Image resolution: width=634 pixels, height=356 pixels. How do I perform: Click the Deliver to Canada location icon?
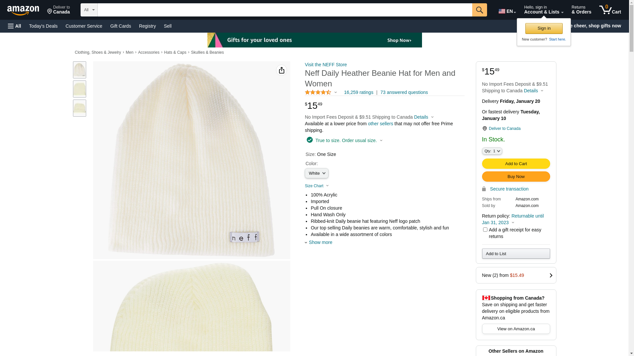[484, 129]
